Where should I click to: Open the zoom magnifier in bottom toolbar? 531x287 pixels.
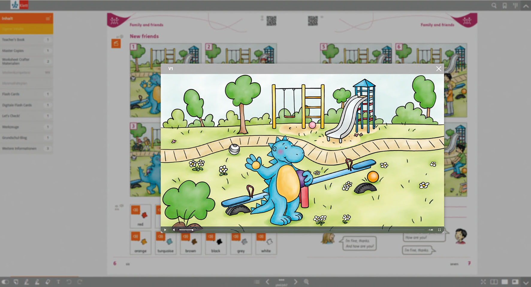tap(306, 282)
